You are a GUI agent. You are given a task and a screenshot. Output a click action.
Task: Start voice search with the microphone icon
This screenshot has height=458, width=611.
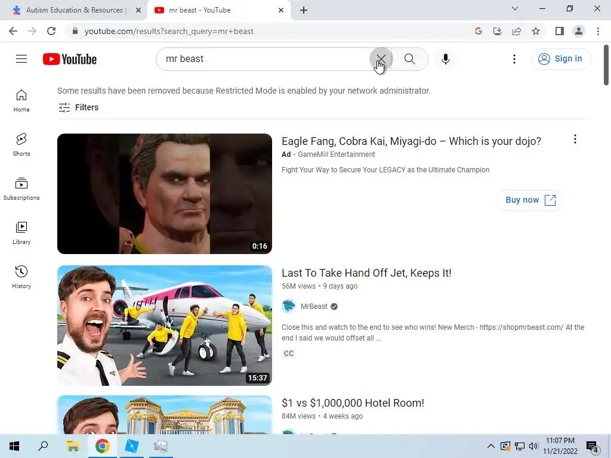445,59
